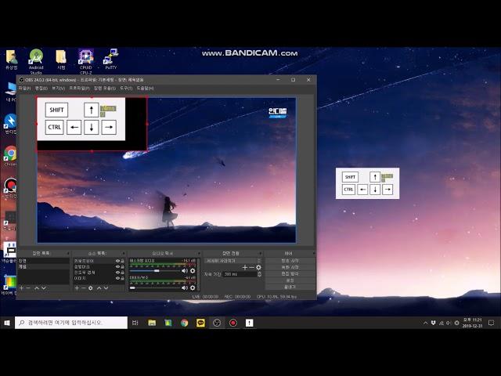The image size is (501, 376).
Task: Select the 게임 scene in scenes list
Action: coord(43,266)
